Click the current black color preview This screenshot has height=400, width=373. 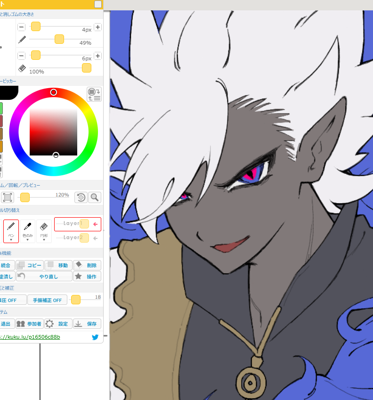click(x=8, y=93)
